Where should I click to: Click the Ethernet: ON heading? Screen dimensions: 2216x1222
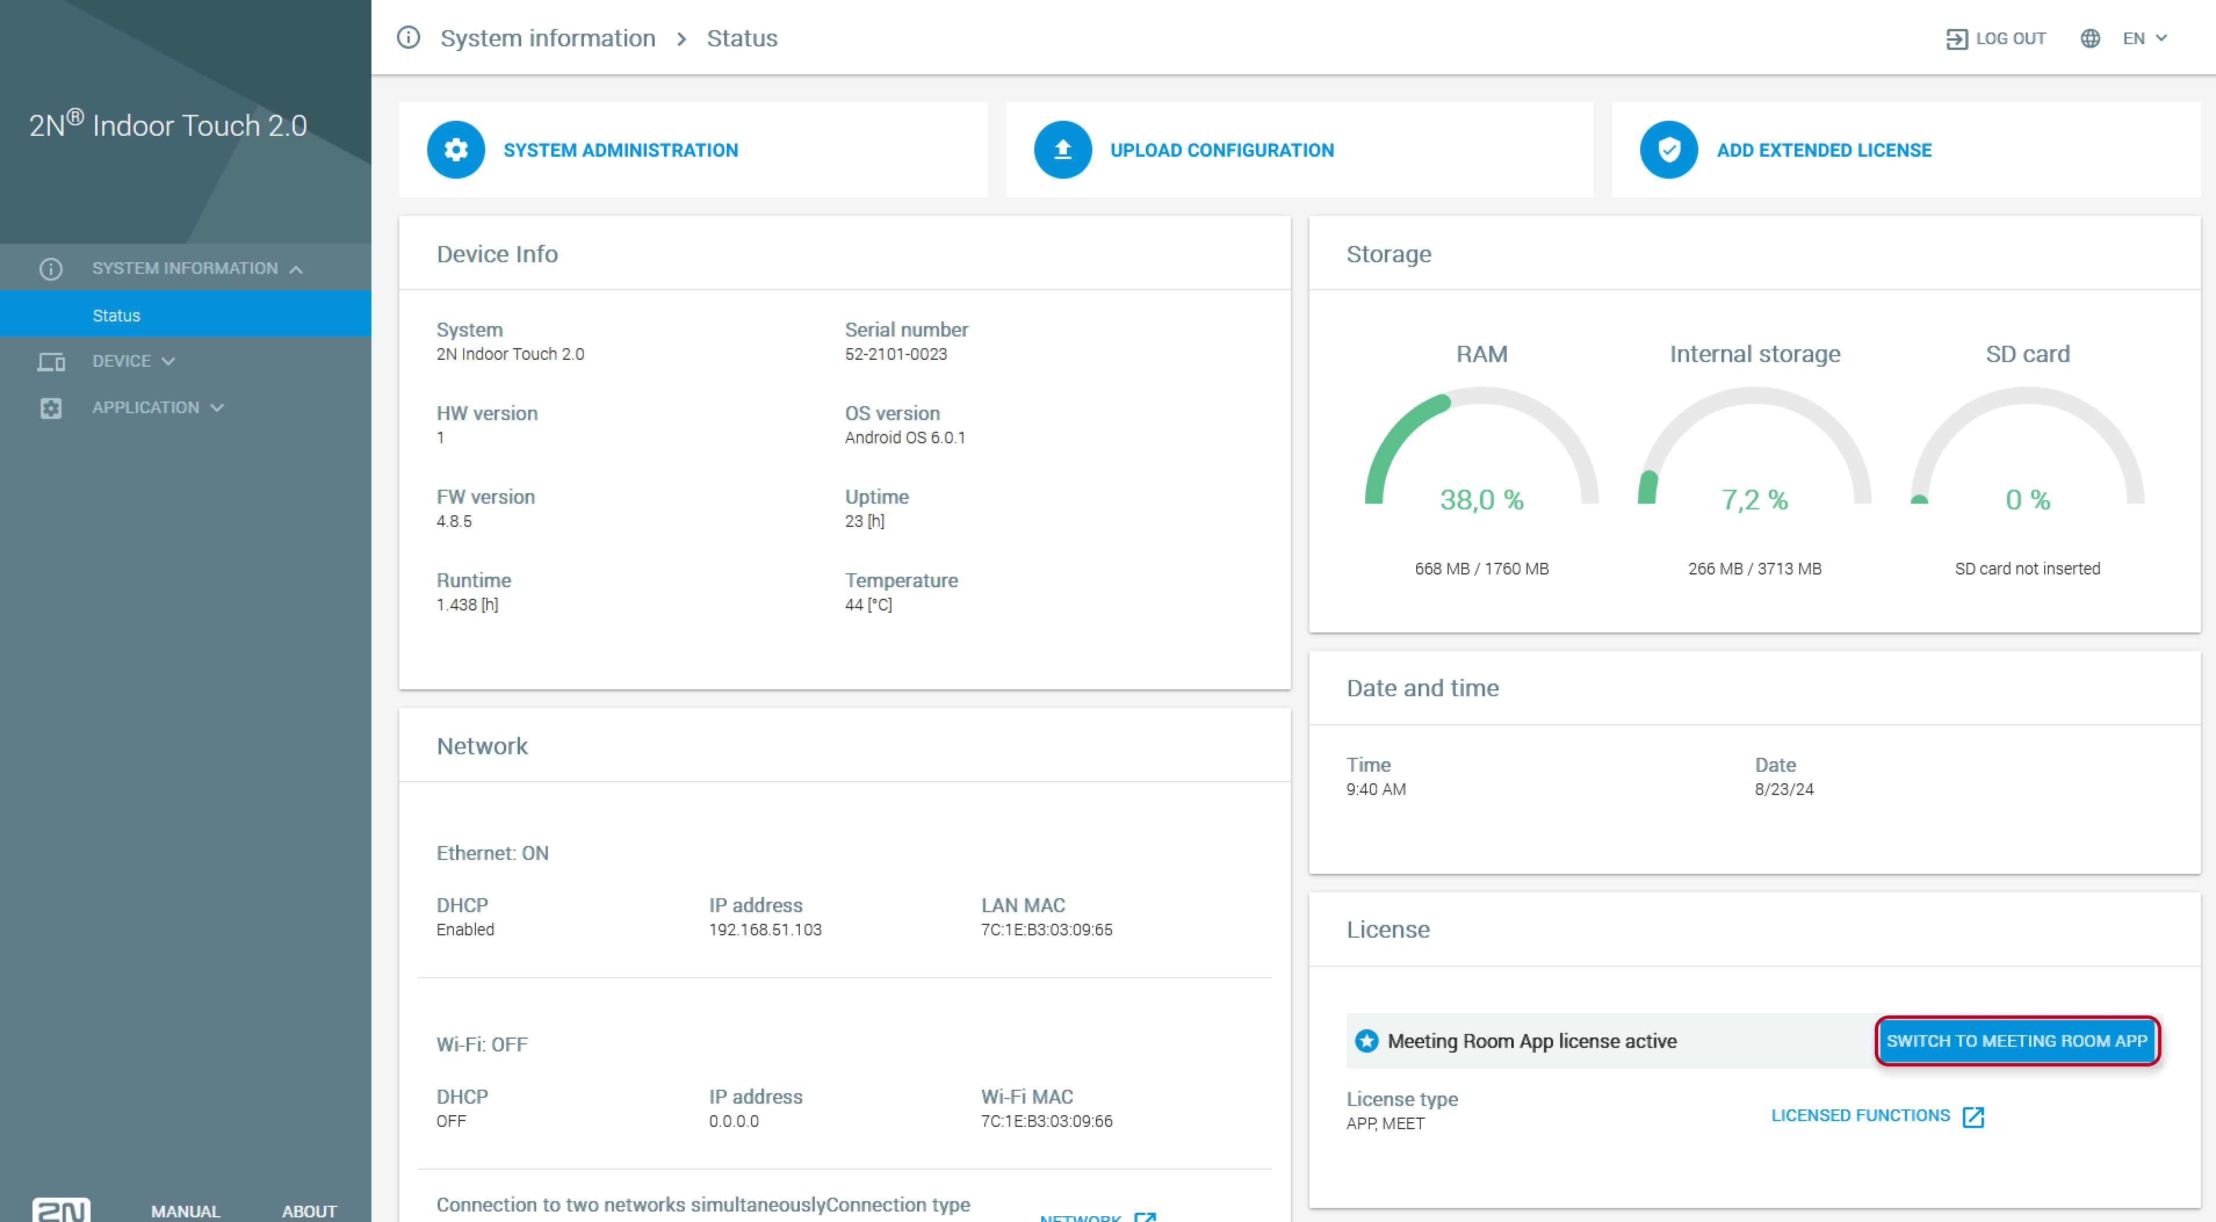pos(492,853)
